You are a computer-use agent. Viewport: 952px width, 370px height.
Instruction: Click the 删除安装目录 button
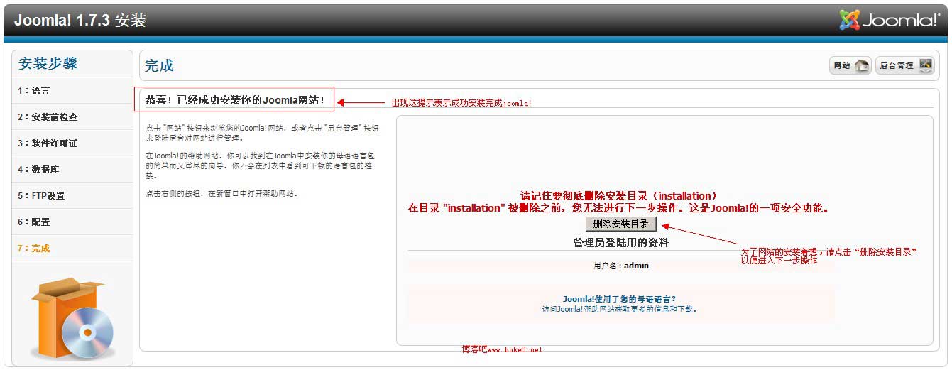click(621, 224)
